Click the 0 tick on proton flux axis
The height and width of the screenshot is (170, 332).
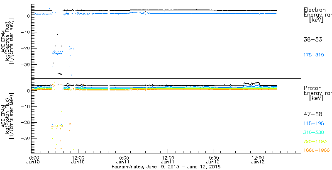click(x=28, y=90)
